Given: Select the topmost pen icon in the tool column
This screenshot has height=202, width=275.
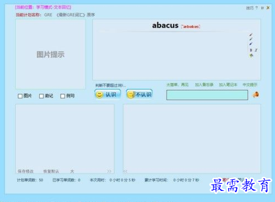Looking at the screenshot, I should click(x=251, y=35).
